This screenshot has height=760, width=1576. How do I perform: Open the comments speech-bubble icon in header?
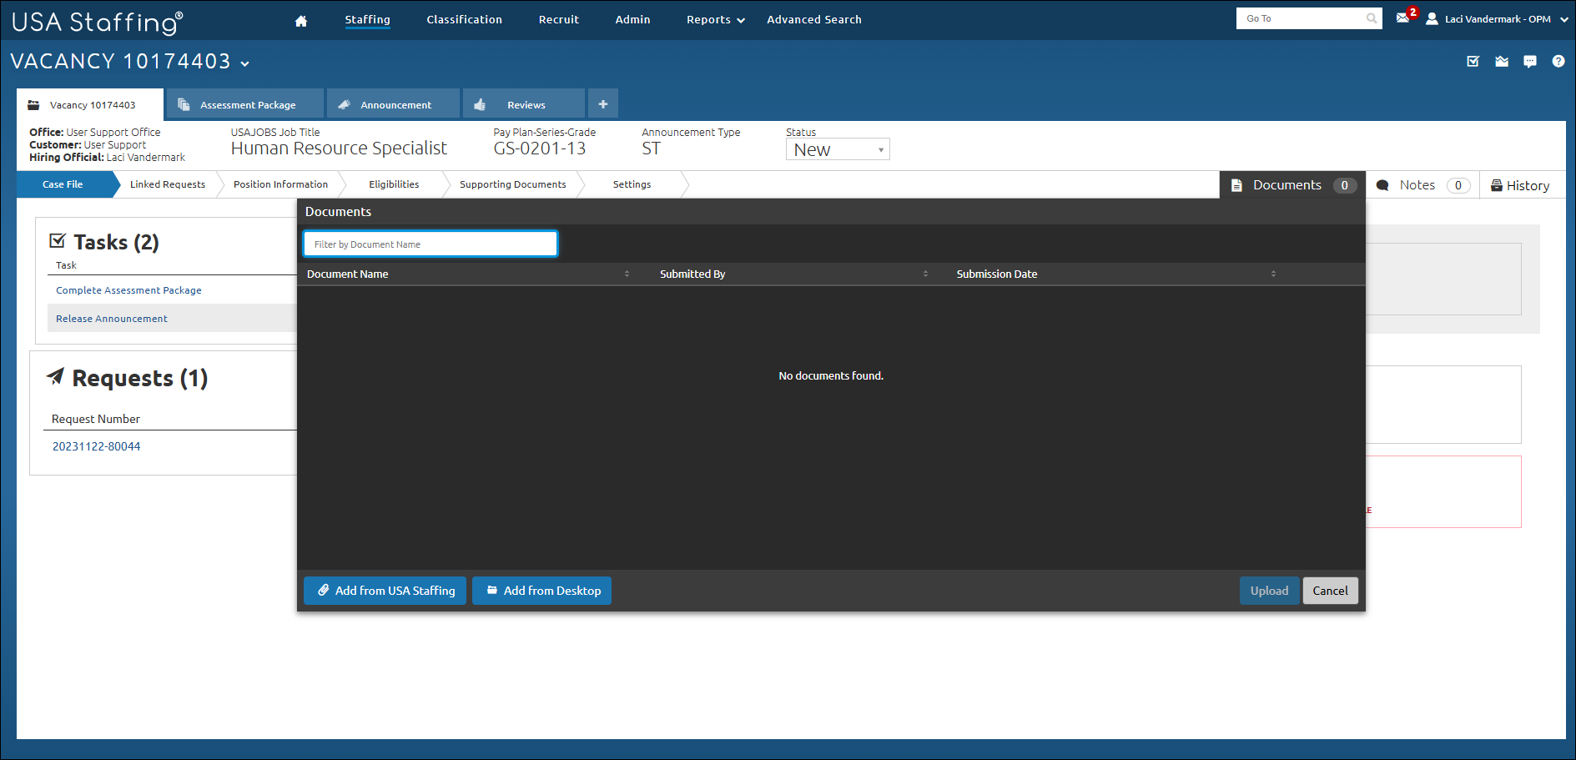1530,62
